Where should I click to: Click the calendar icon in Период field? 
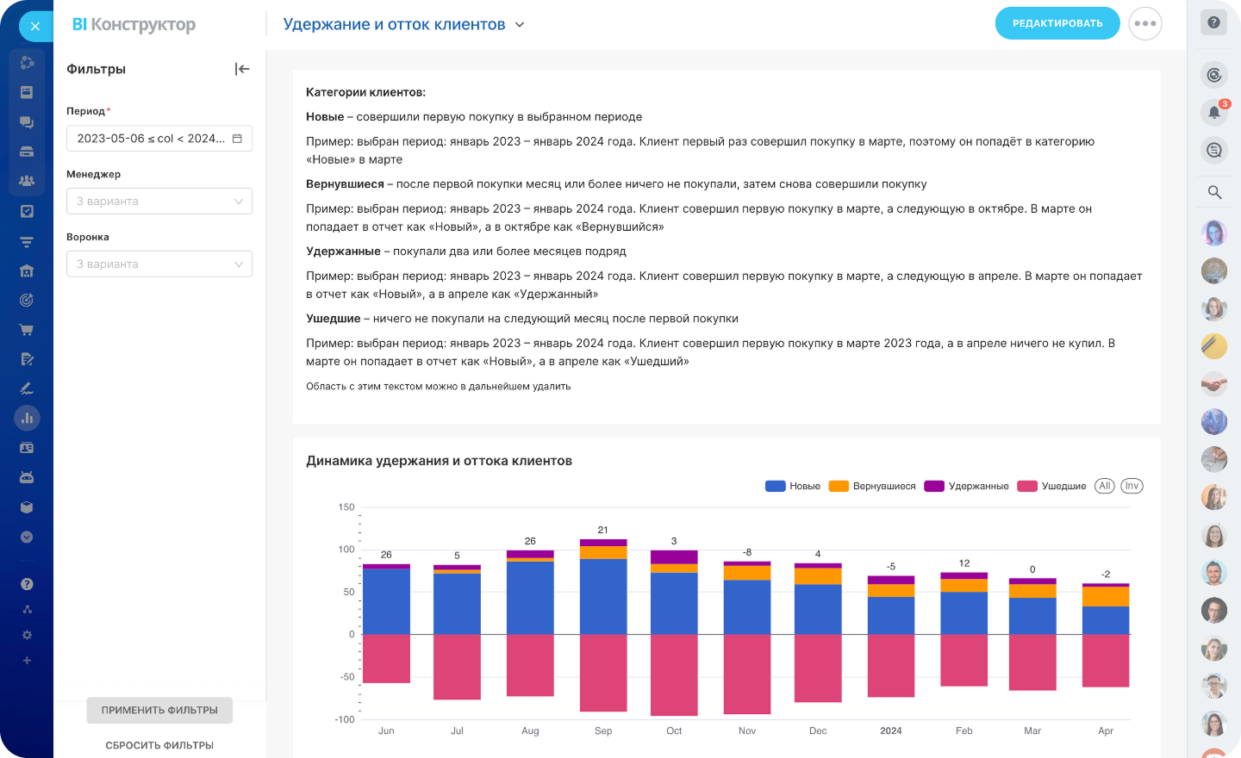(237, 139)
